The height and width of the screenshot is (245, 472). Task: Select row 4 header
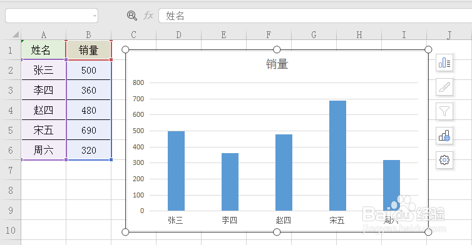11,110
